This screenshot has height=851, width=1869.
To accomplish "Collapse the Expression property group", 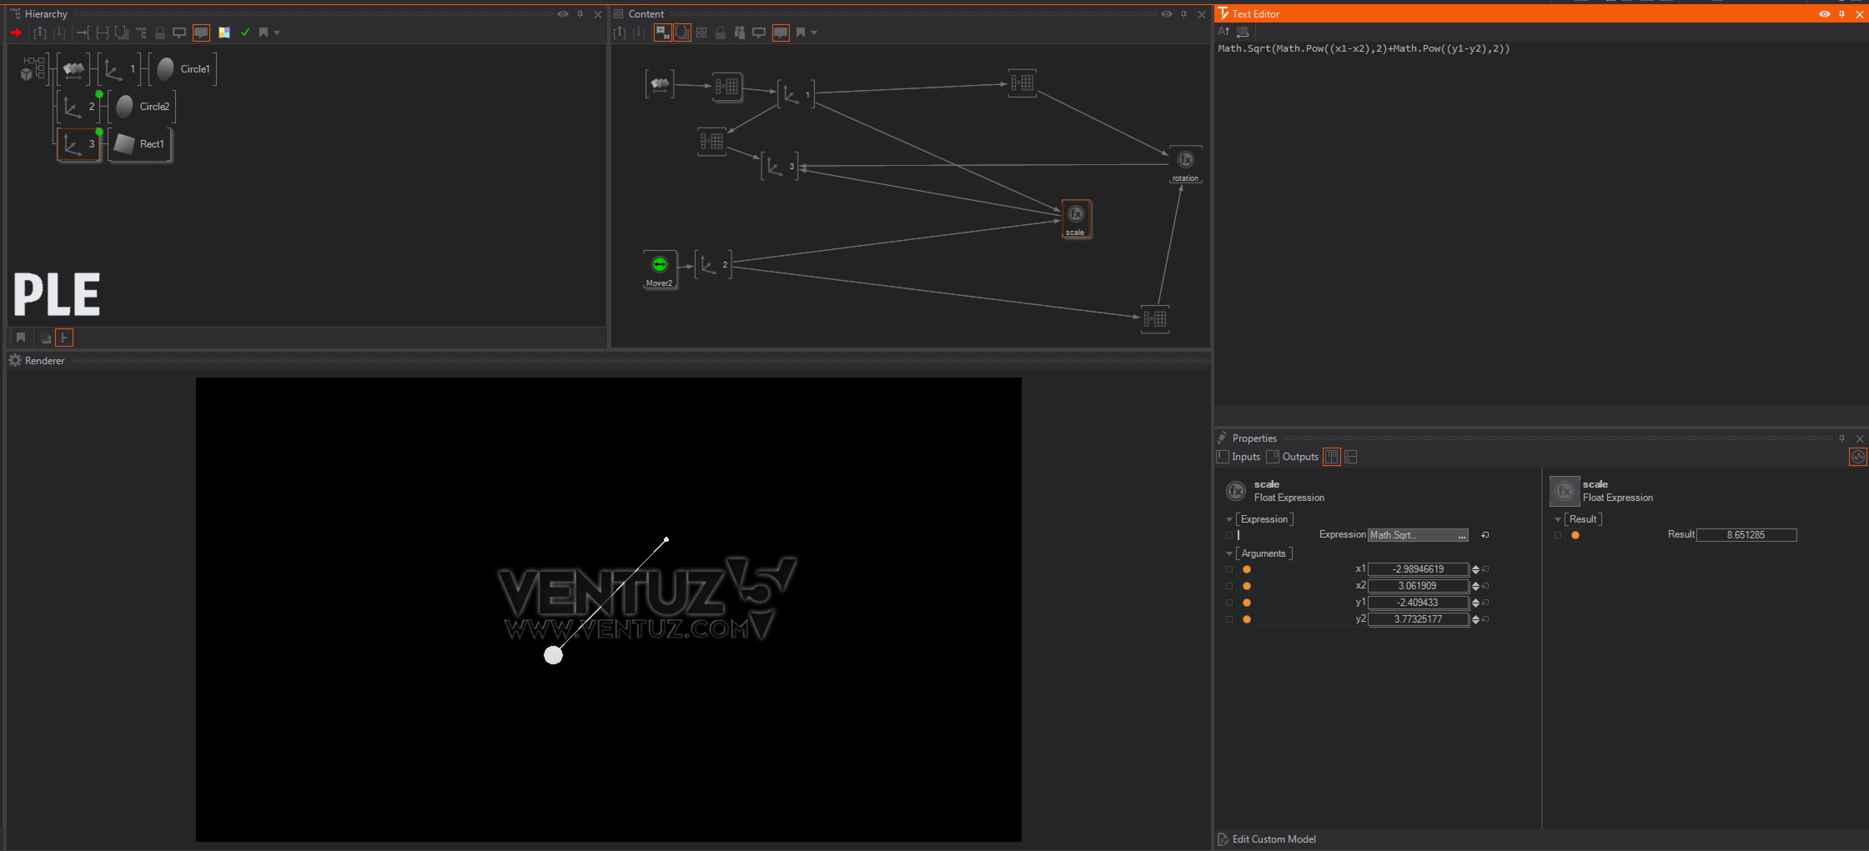I will pyautogui.click(x=1229, y=520).
